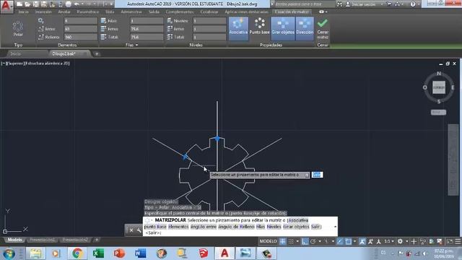The height and width of the screenshot is (260, 462).
Task: Click the Elementos Entre angle field
Action: [80, 29]
